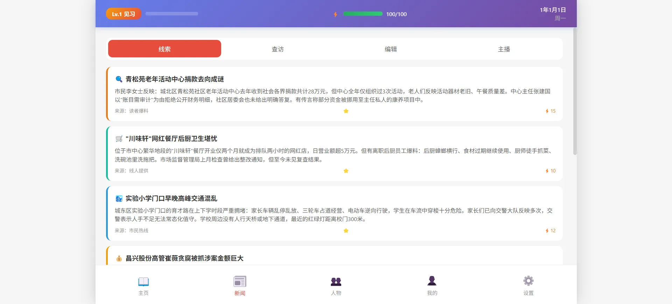Click the 1年1月1日 date text
The width and height of the screenshot is (672, 304).
(x=553, y=10)
